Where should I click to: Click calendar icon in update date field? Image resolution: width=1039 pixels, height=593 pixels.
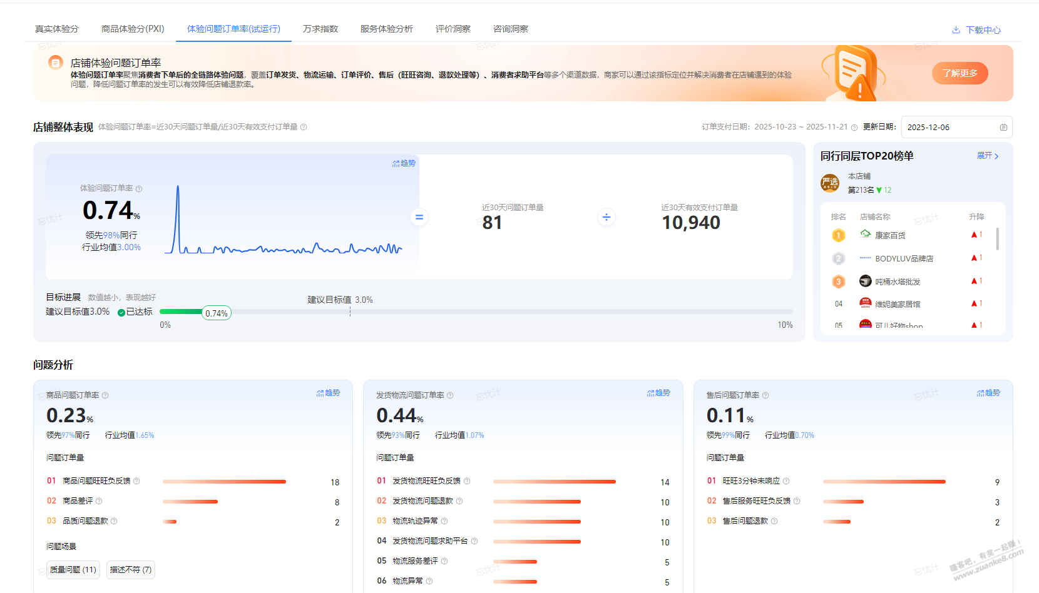click(1003, 128)
